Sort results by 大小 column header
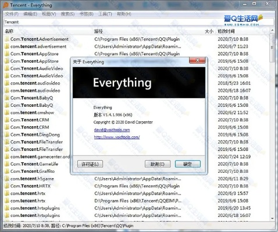Screen dimensions: 278x232 pos(209,31)
